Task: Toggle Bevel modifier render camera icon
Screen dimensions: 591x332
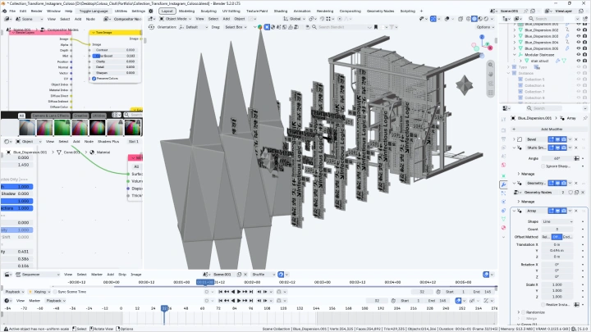Action: coord(564,139)
